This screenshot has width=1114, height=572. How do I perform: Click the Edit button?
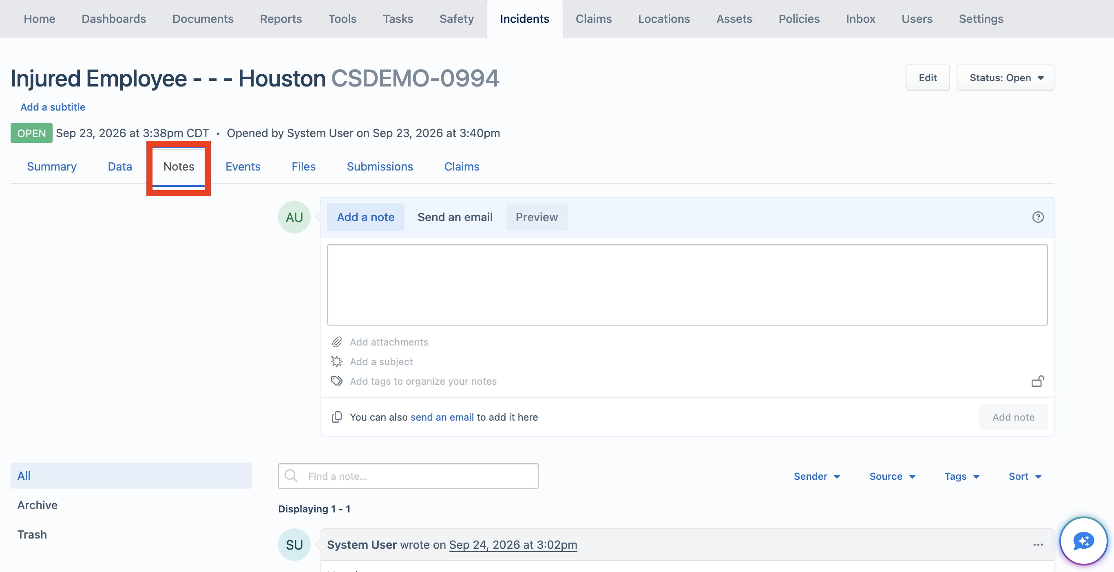(928, 78)
